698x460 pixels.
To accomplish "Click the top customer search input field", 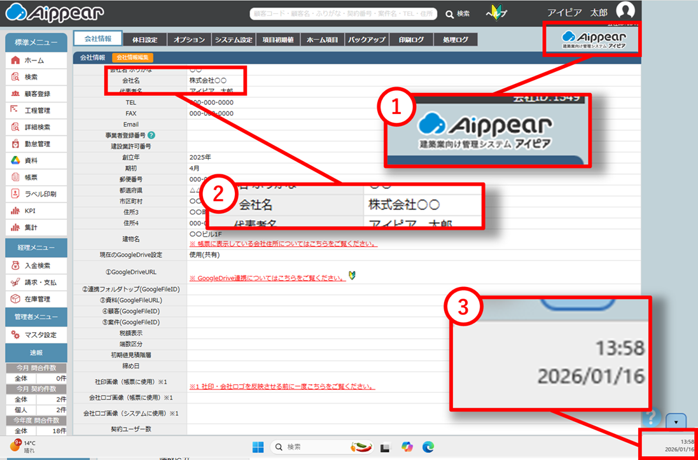I will (x=342, y=13).
